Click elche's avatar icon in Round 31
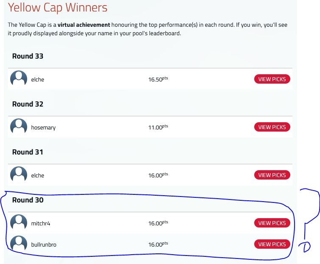 (19, 174)
